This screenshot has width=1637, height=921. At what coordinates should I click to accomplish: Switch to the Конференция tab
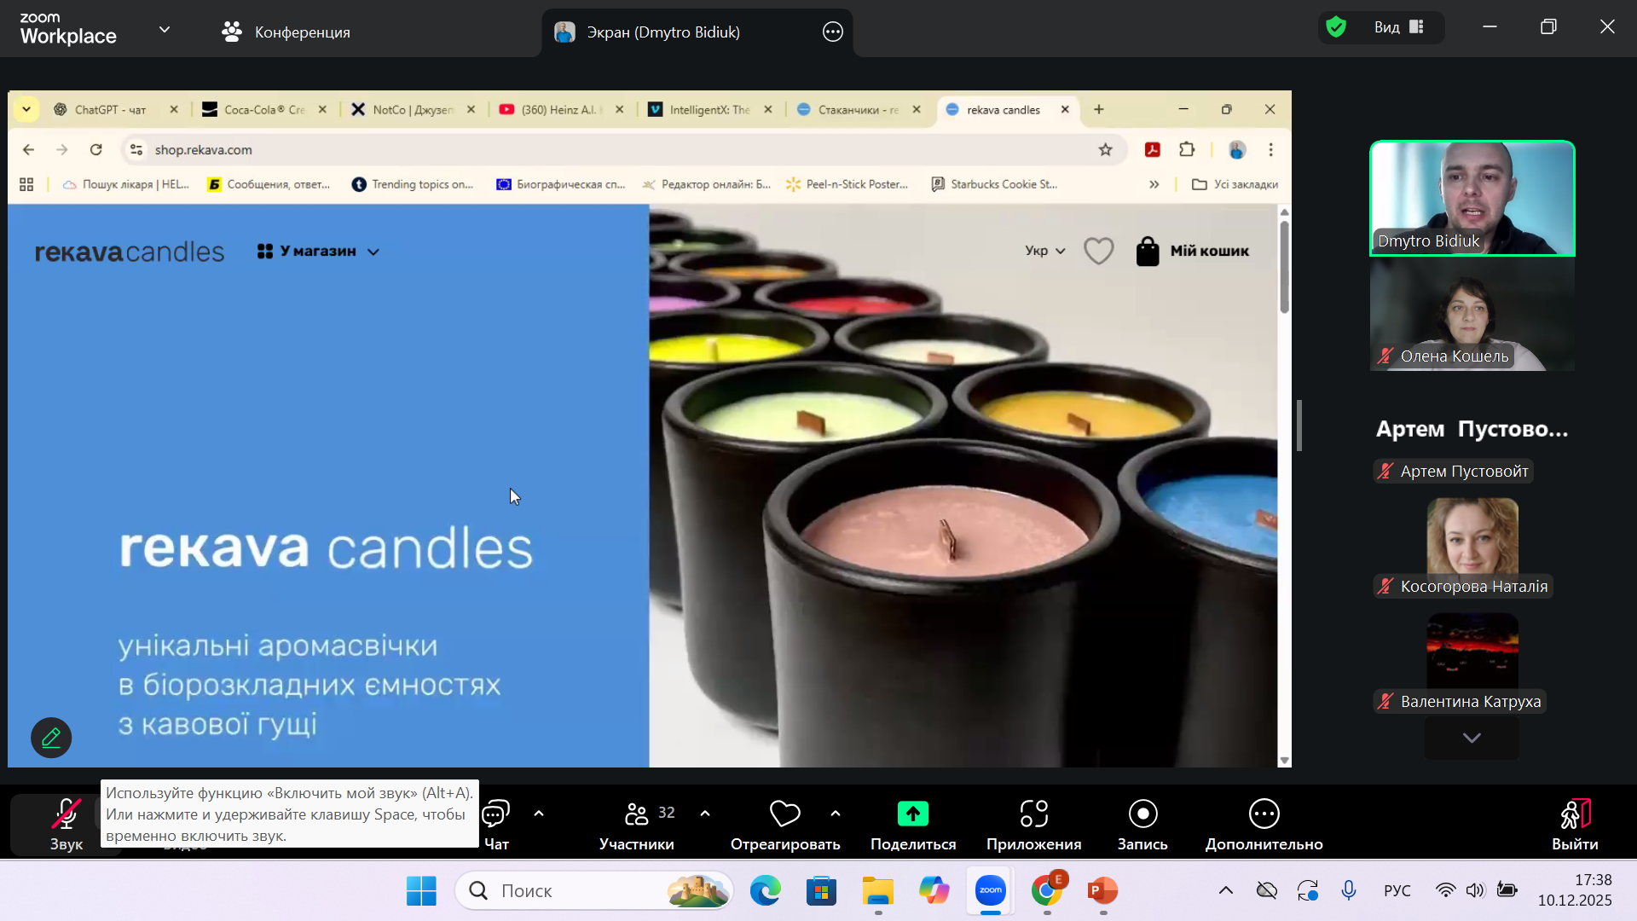286,32
